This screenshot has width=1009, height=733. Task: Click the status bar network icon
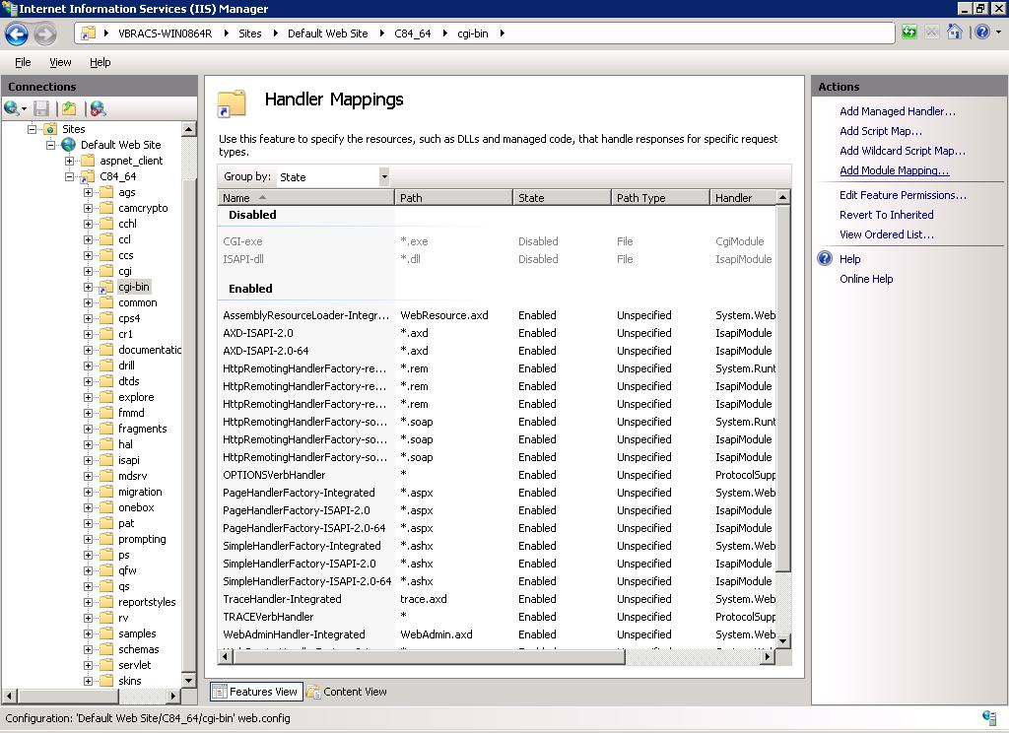pos(989,717)
